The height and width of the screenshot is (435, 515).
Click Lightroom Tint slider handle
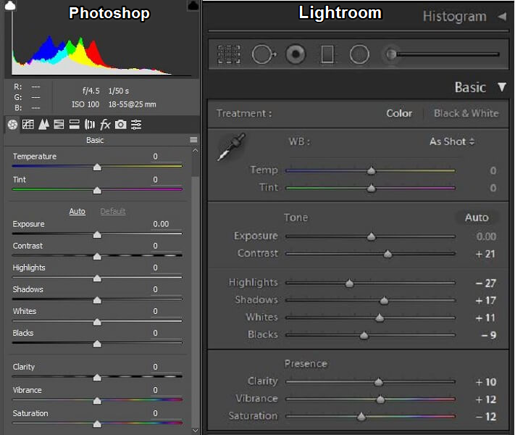(371, 188)
